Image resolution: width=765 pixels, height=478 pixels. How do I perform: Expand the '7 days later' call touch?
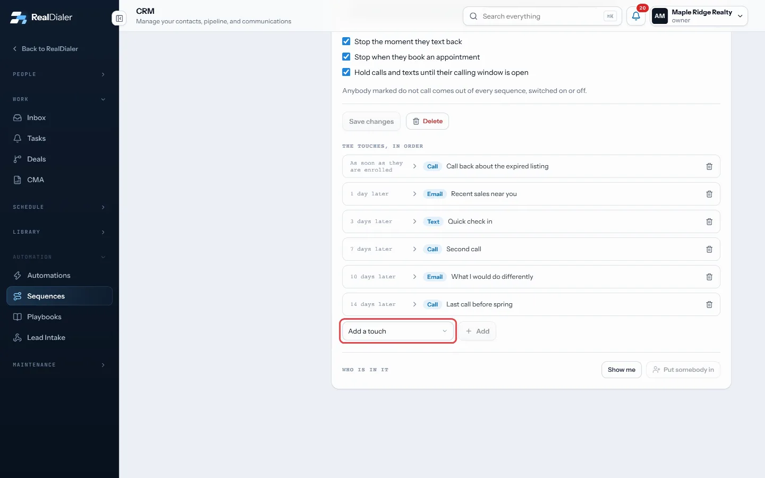click(414, 249)
